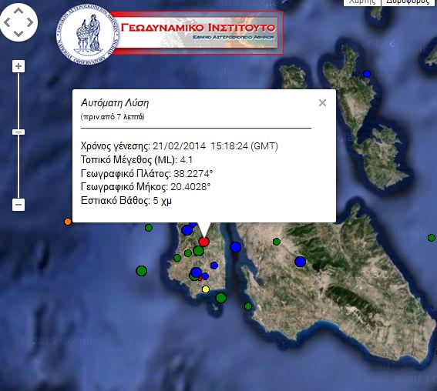Pan the map left with the arrow control
The width and height of the screenshot is (437, 391).
7,22
